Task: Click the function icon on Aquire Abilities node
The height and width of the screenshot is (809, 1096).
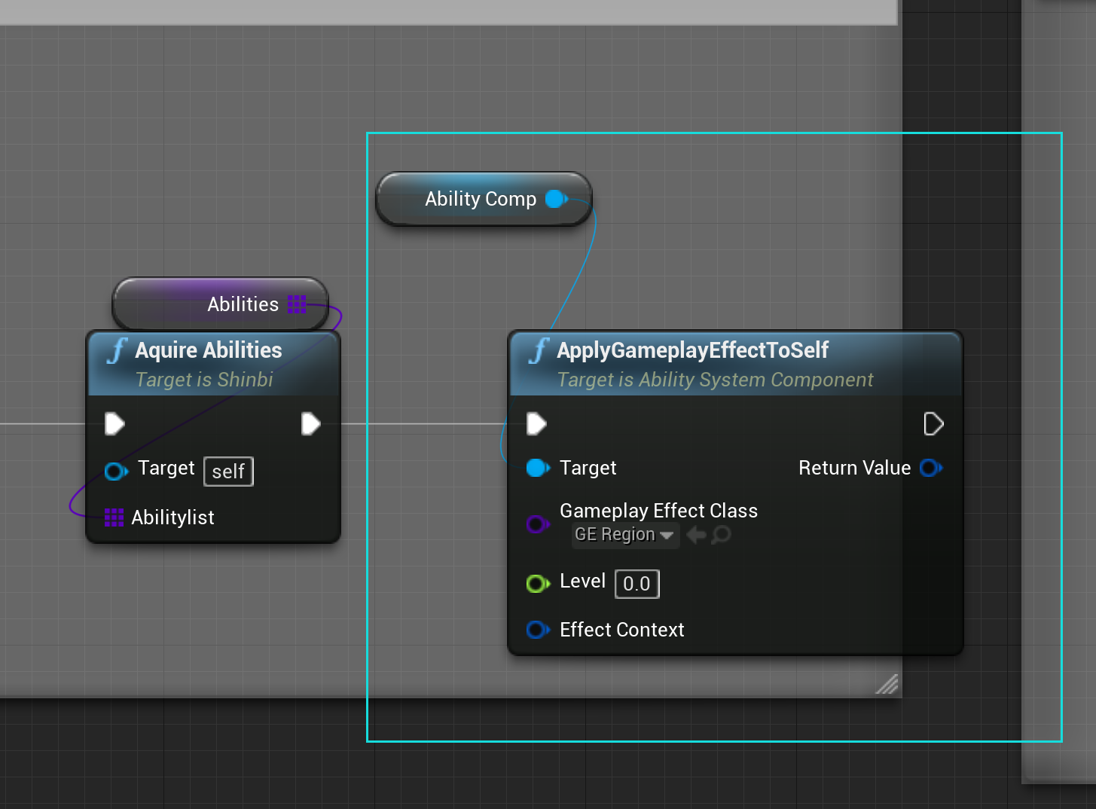Action: click(x=118, y=350)
